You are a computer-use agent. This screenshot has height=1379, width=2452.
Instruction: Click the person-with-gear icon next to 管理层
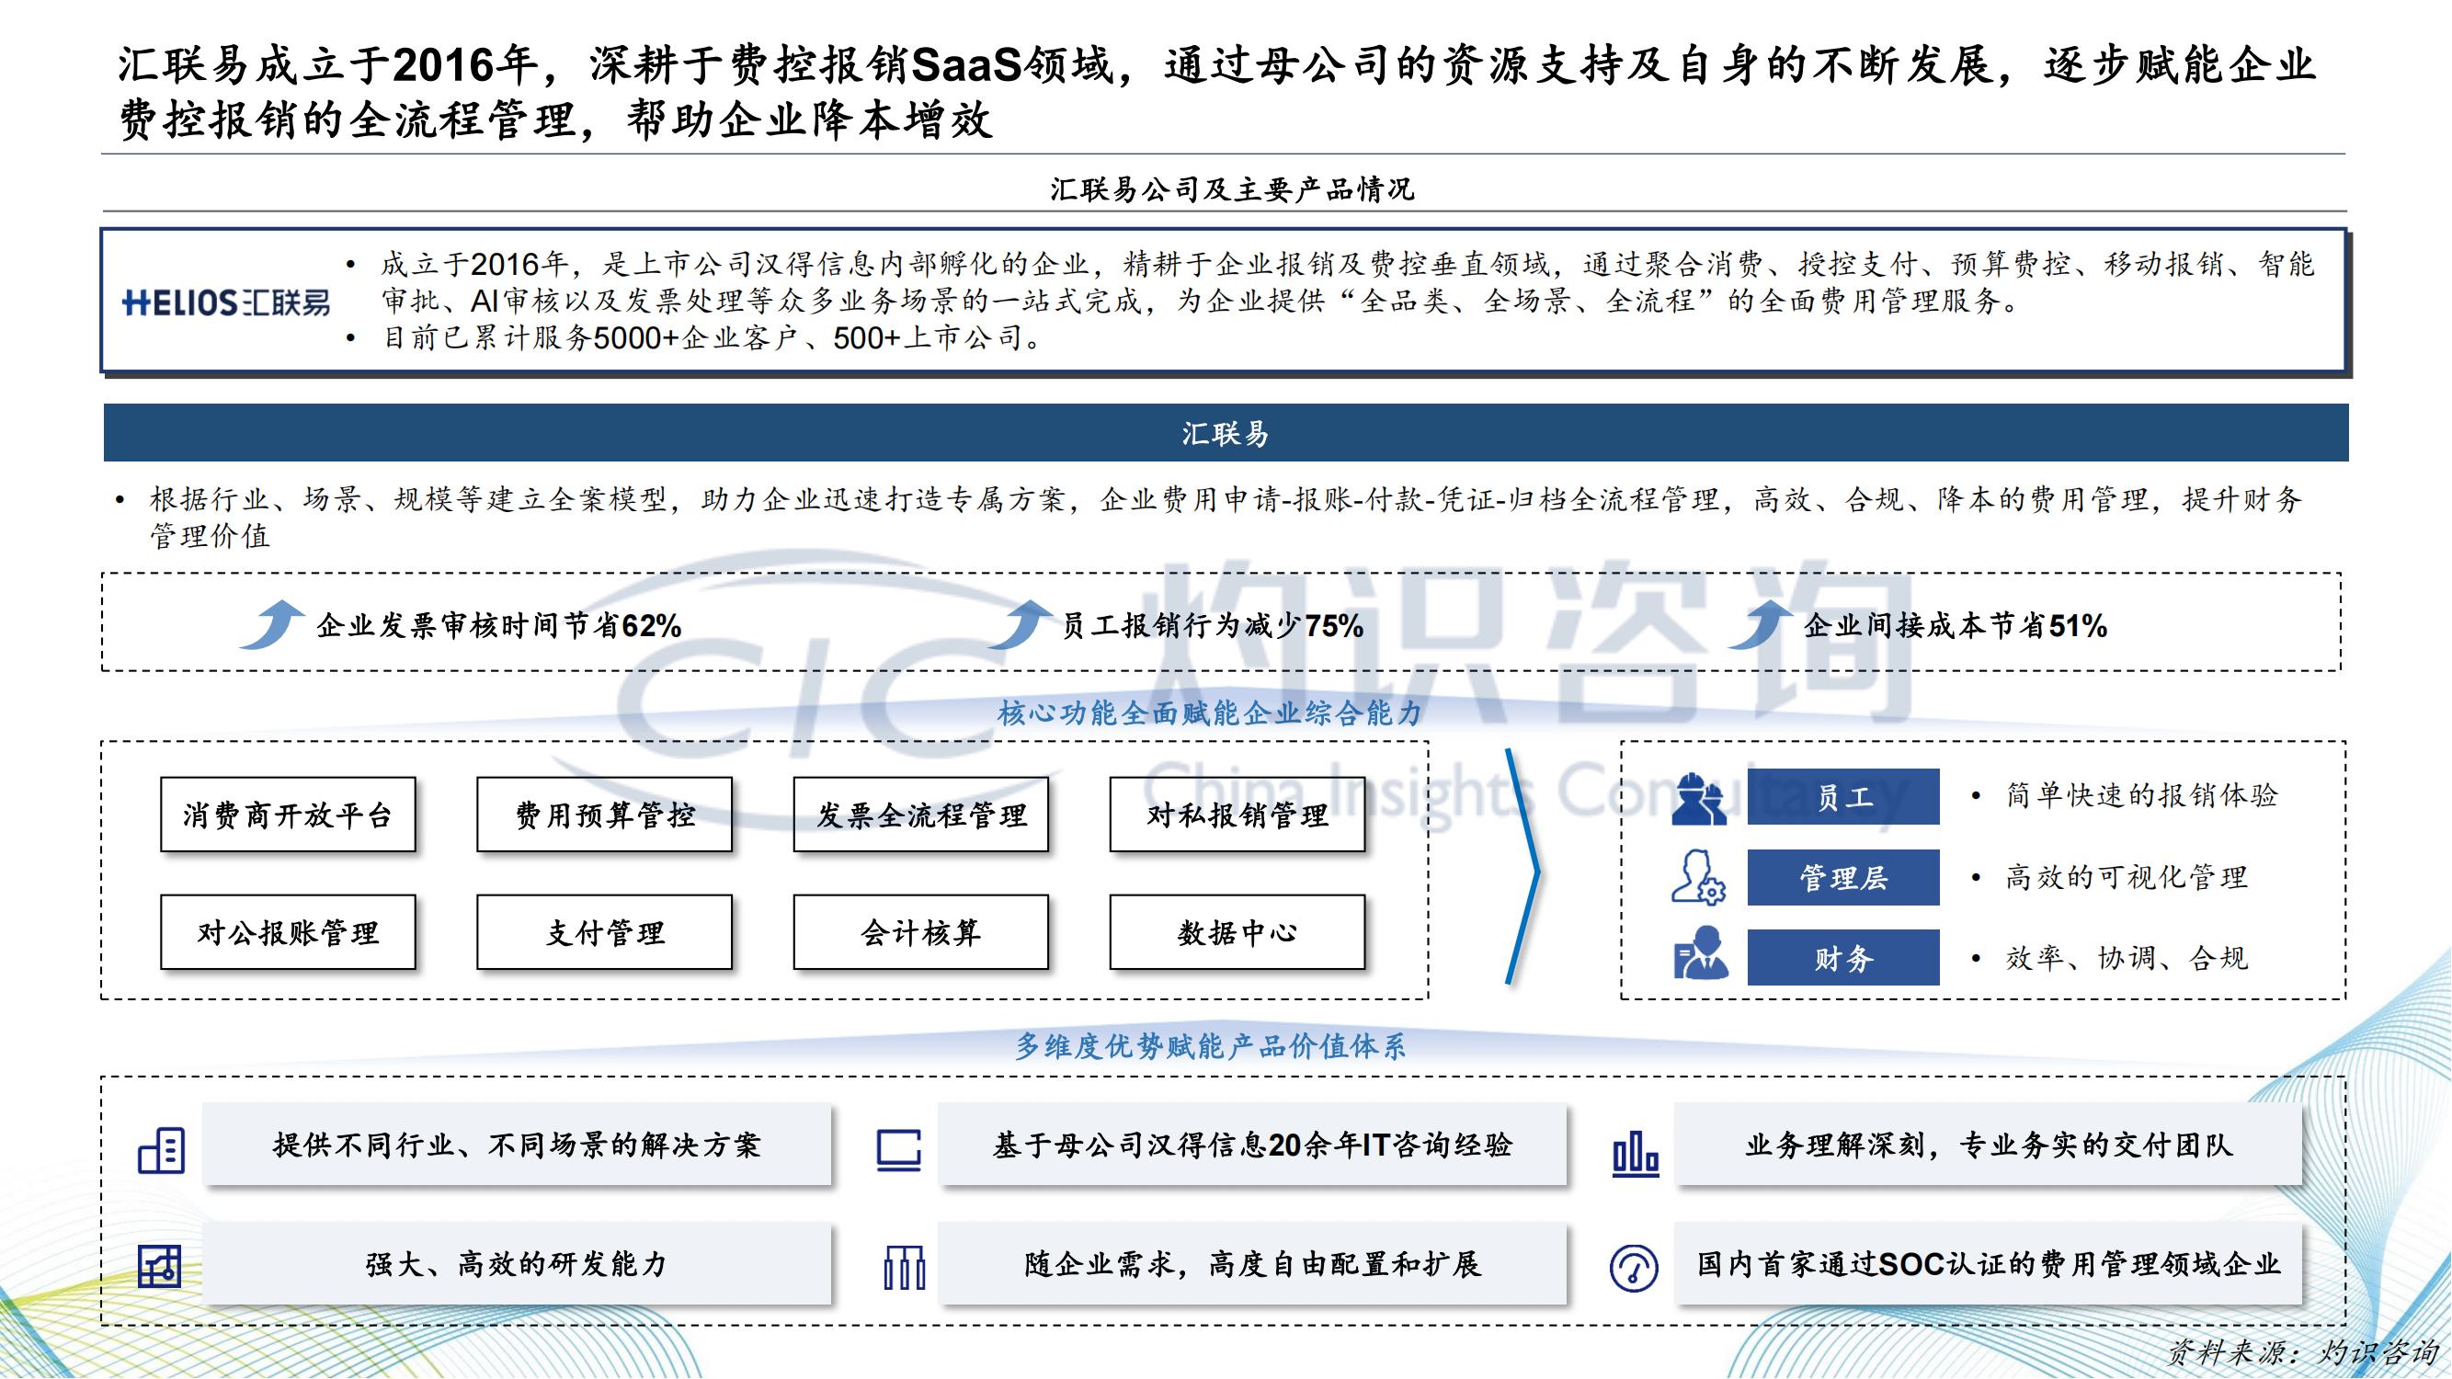click(x=1699, y=876)
